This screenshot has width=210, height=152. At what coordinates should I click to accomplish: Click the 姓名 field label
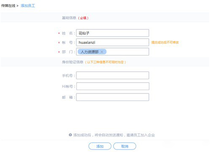[x=67, y=33]
